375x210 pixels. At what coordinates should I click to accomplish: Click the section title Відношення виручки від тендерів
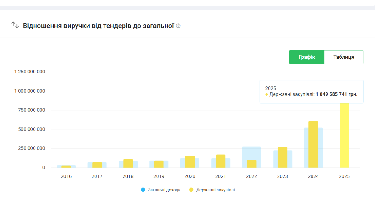coord(98,26)
